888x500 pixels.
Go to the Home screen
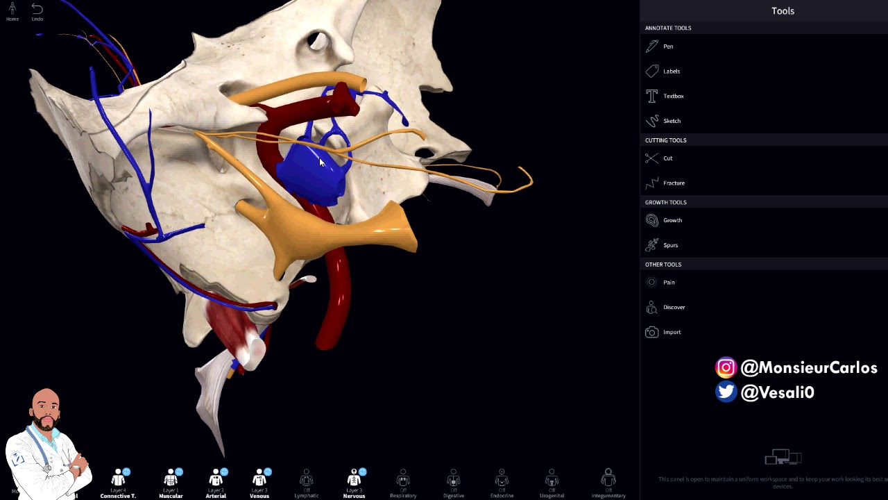pos(12,12)
